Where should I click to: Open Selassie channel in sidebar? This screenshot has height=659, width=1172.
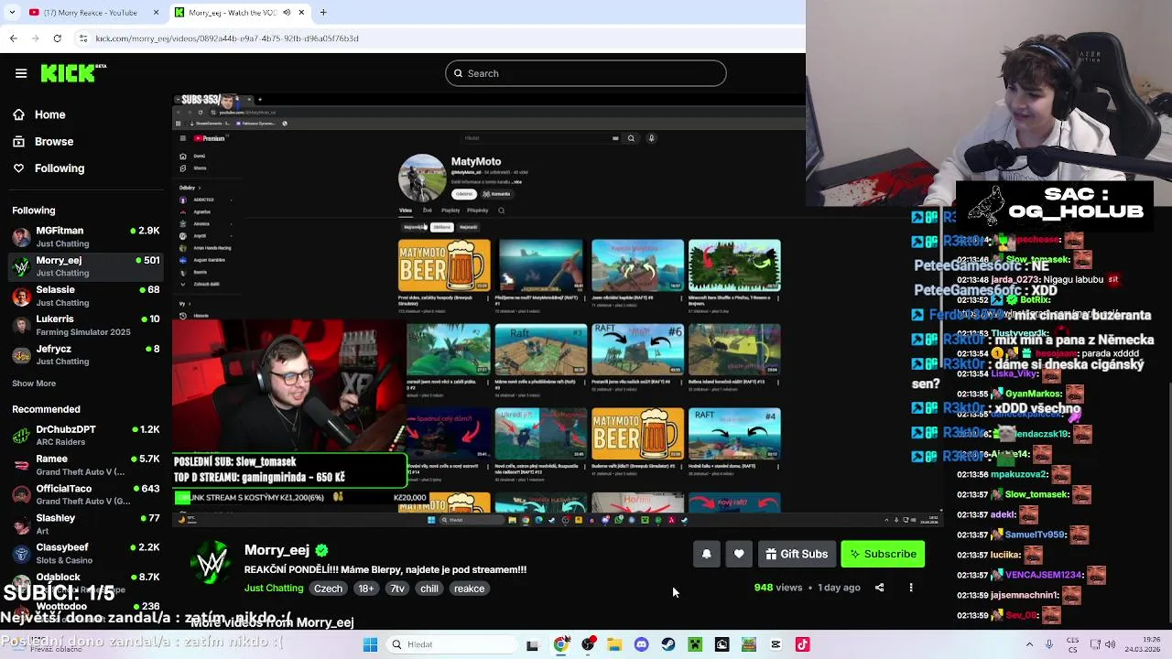[86, 296]
